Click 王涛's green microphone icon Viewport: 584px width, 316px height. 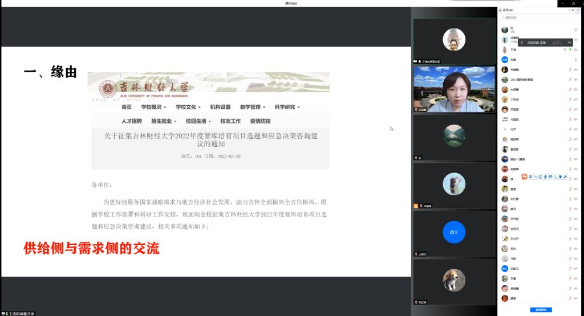570,50
